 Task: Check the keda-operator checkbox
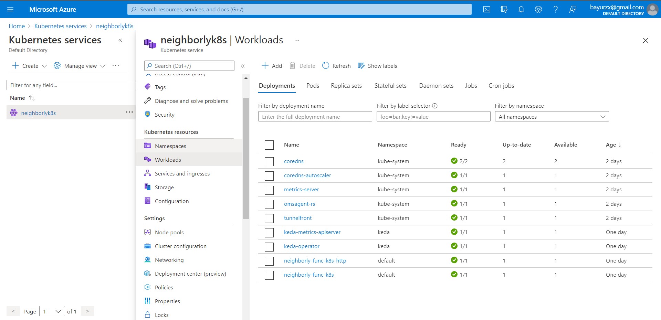point(269,247)
